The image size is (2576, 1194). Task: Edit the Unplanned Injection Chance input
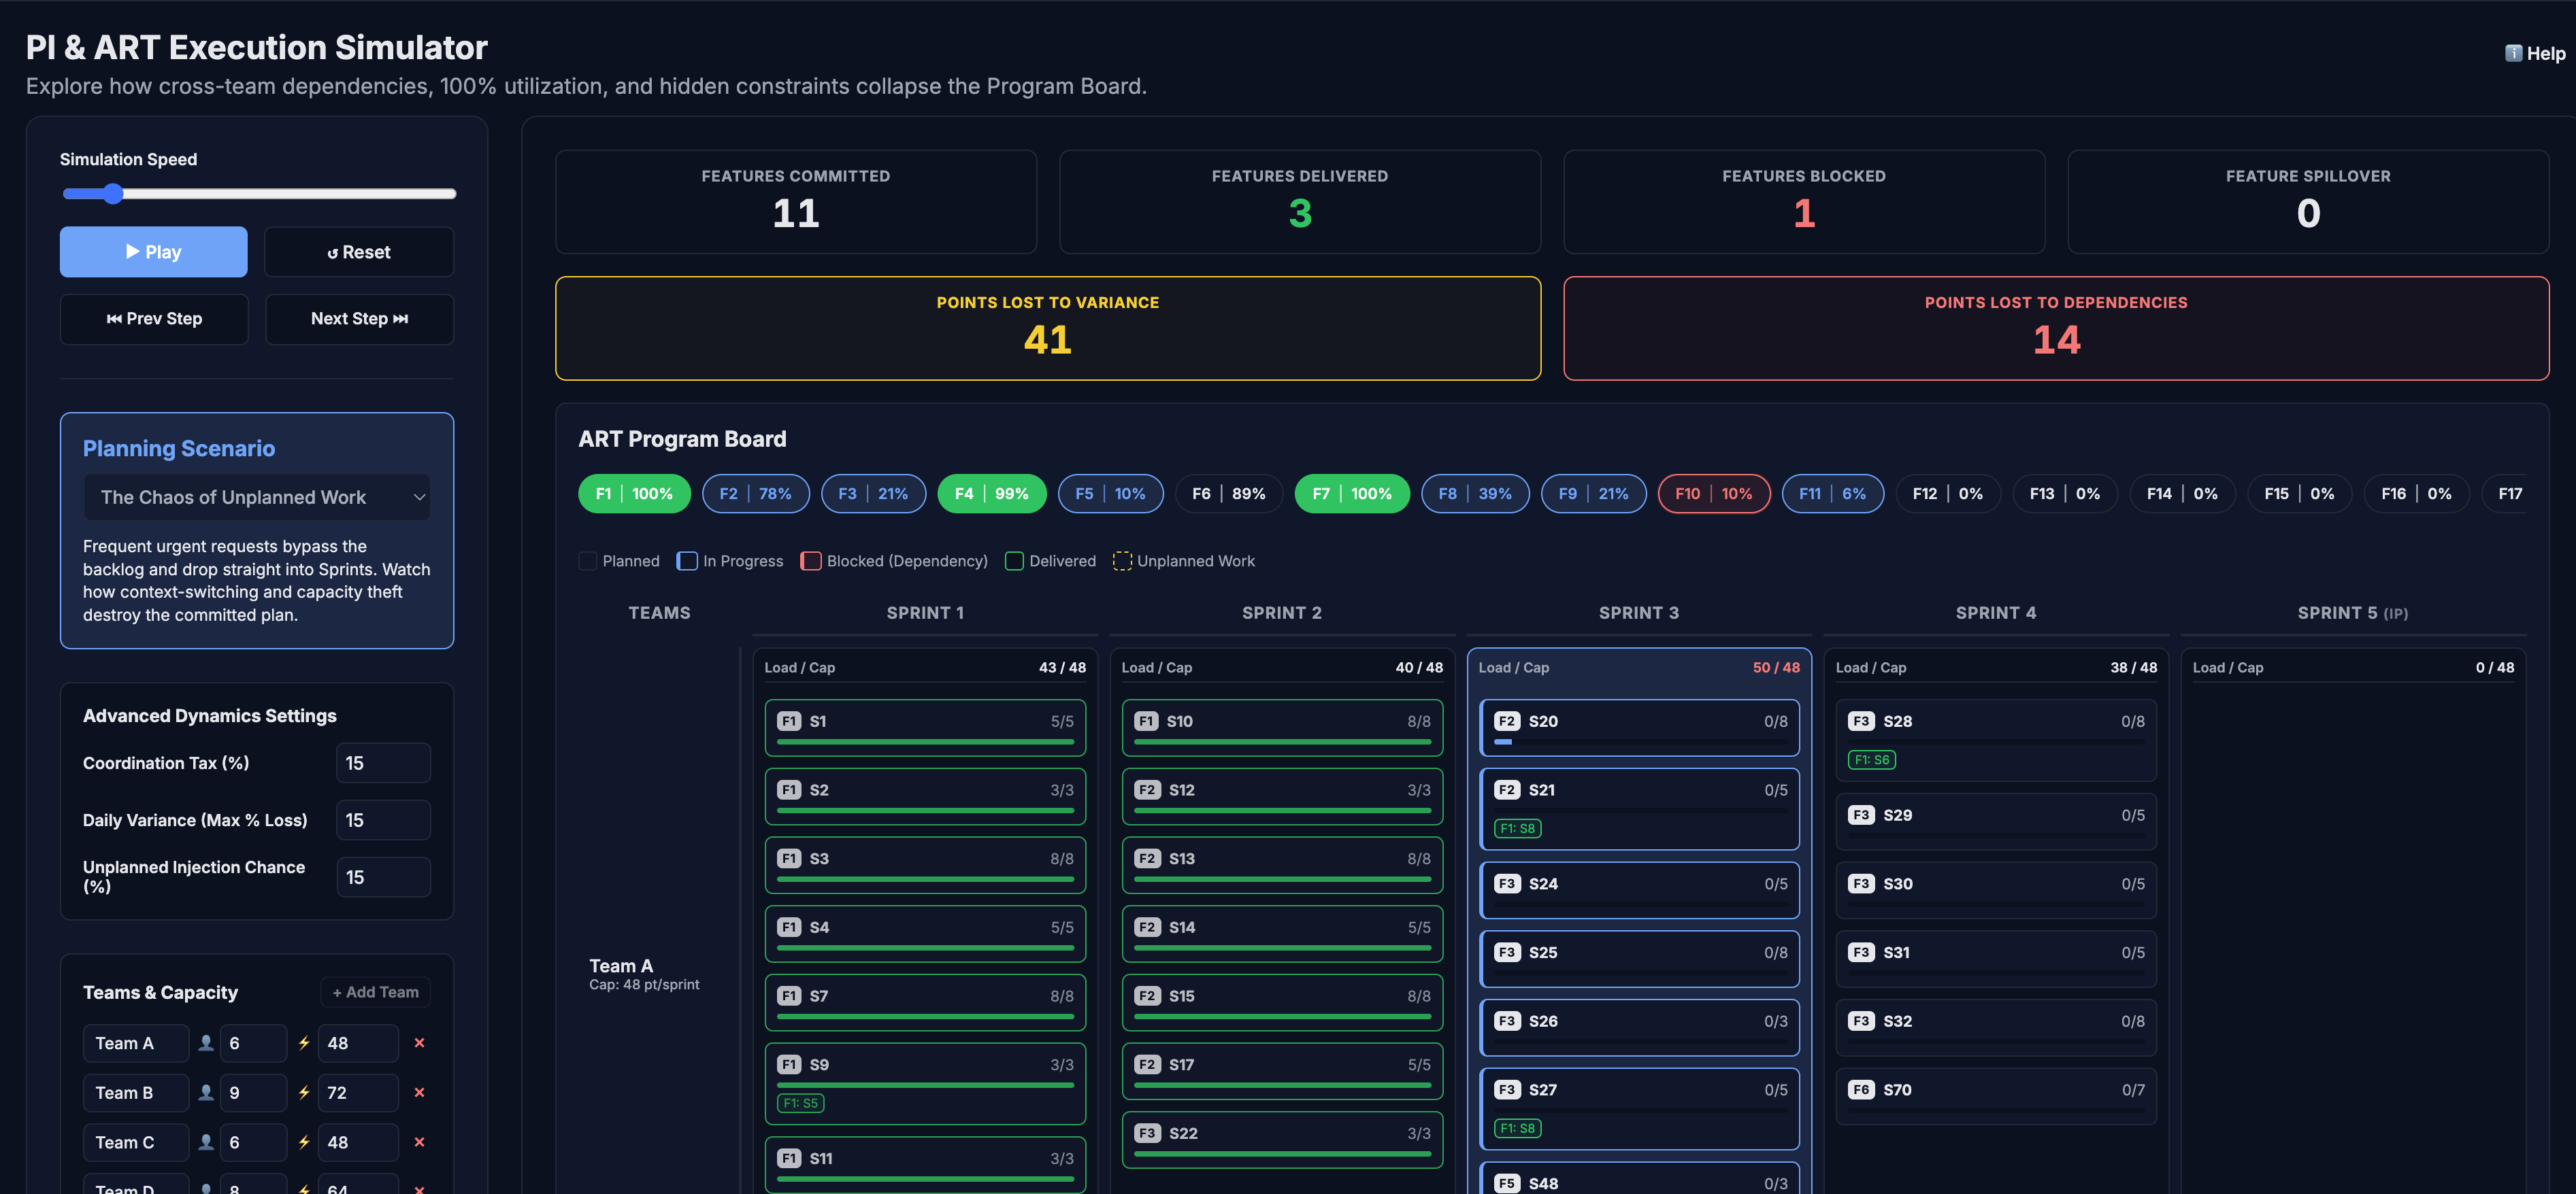(383, 877)
